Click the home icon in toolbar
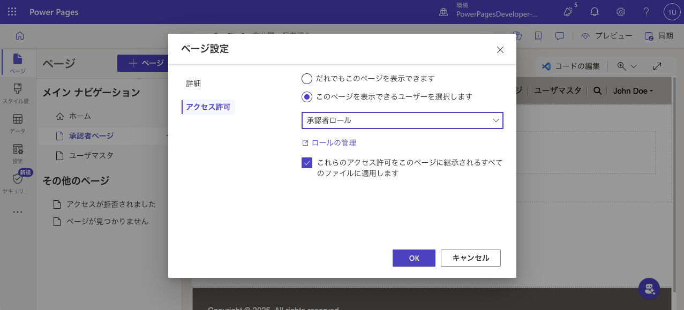This screenshot has width=684, height=310. click(20, 36)
